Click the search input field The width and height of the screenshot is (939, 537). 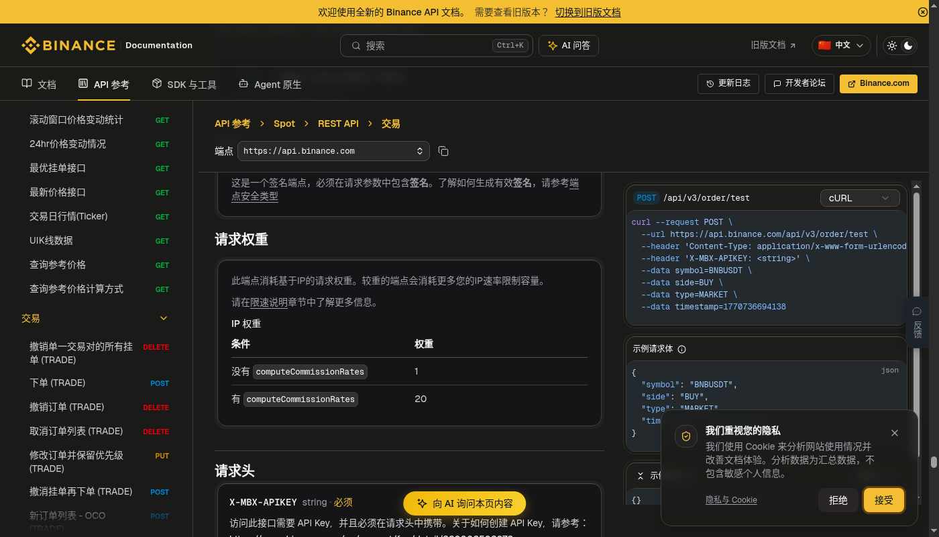tap(437, 46)
